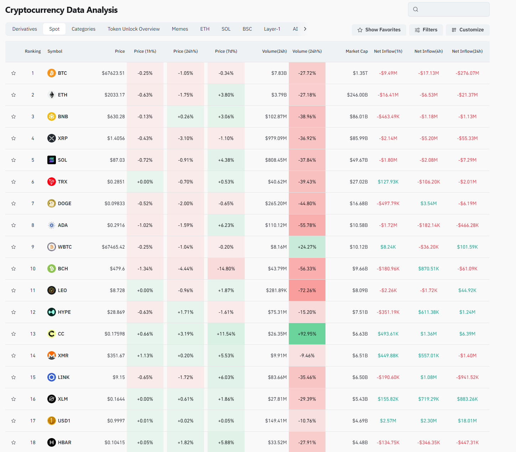Switch to the Derivatives tab

click(25, 29)
